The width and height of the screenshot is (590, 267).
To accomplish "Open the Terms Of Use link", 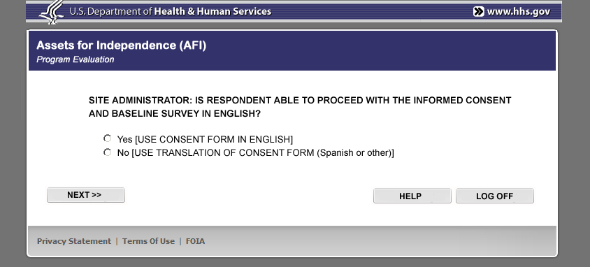I will coord(148,241).
